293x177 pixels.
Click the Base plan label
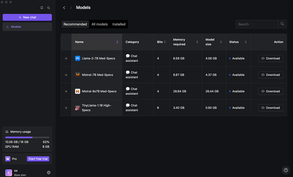click(20, 175)
